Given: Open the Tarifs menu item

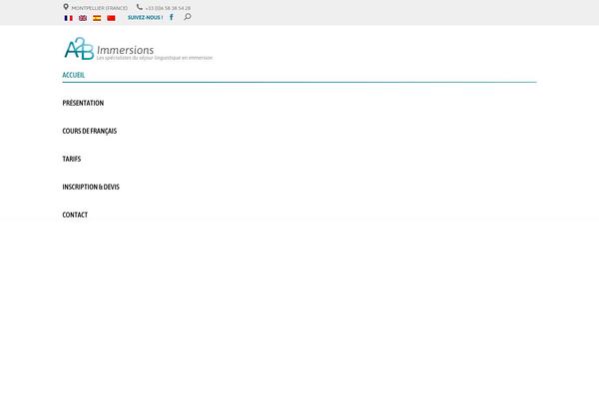Looking at the screenshot, I should (72, 159).
